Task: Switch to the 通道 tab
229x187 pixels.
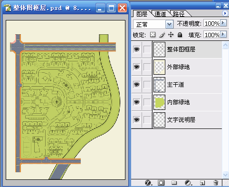Action: click(160, 14)
